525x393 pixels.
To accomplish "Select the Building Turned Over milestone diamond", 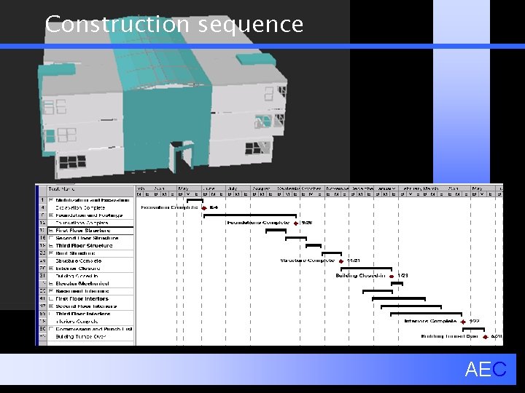I will tap(485, 337).
